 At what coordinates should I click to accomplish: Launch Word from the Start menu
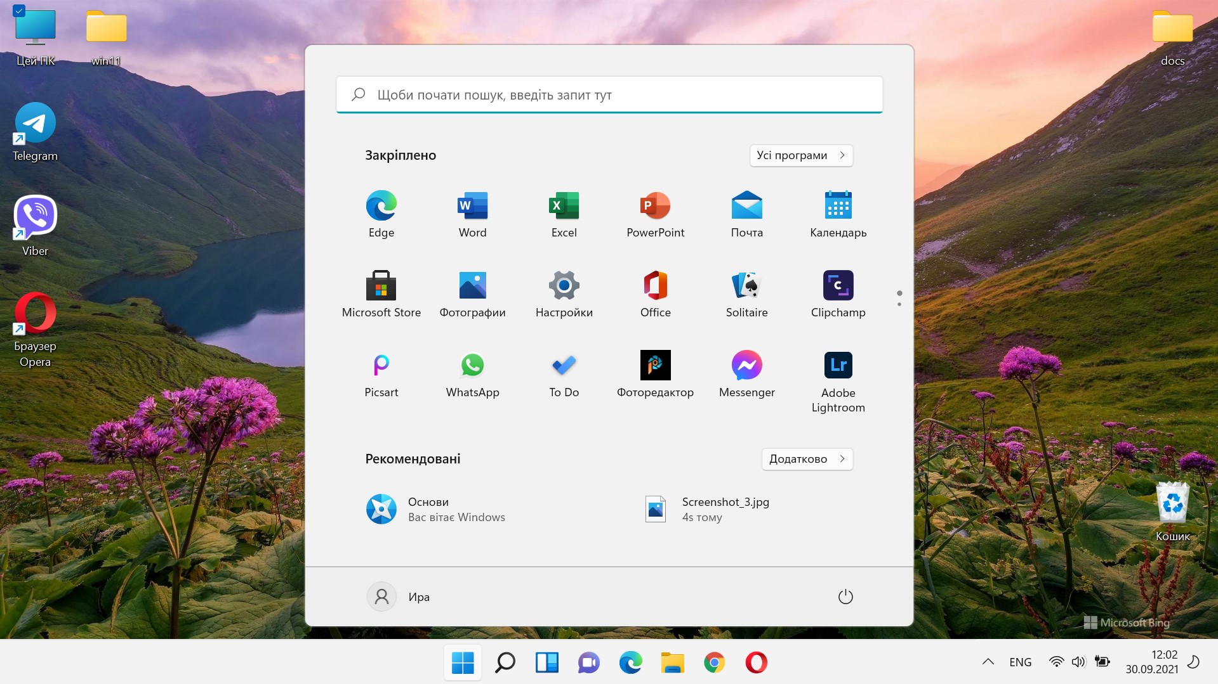click(473, 214)
